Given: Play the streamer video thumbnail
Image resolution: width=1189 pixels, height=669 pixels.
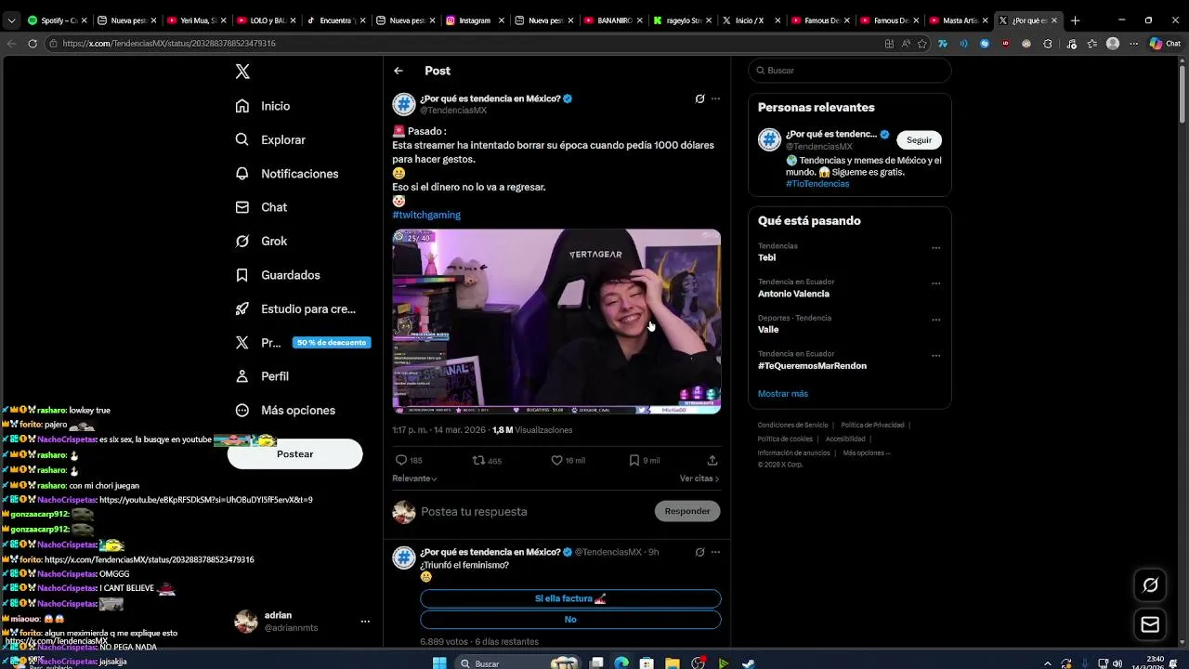Looking at the screenshot, I should point(556,321).
